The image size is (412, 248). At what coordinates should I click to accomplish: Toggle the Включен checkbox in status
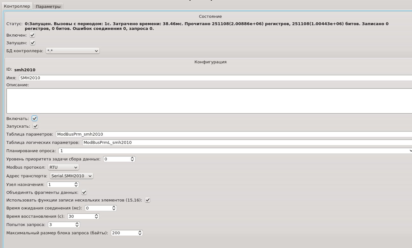32,35
